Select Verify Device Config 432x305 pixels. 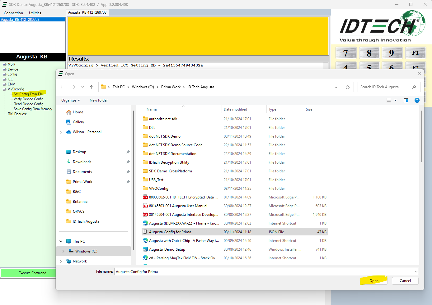coord(29,99)
